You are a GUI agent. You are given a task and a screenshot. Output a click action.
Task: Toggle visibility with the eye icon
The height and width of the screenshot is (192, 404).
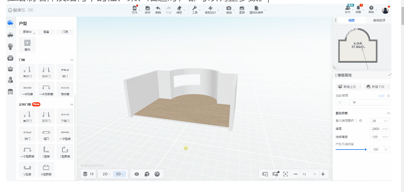point(137,174)
